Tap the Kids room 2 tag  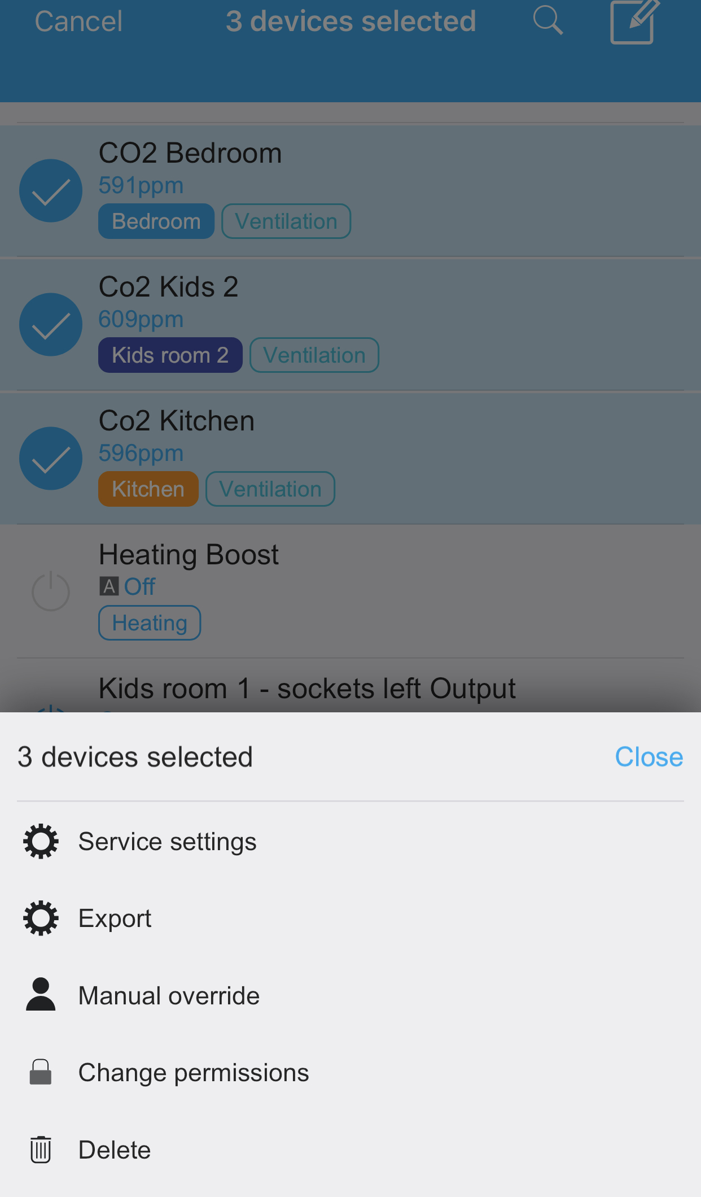[170, 355]
